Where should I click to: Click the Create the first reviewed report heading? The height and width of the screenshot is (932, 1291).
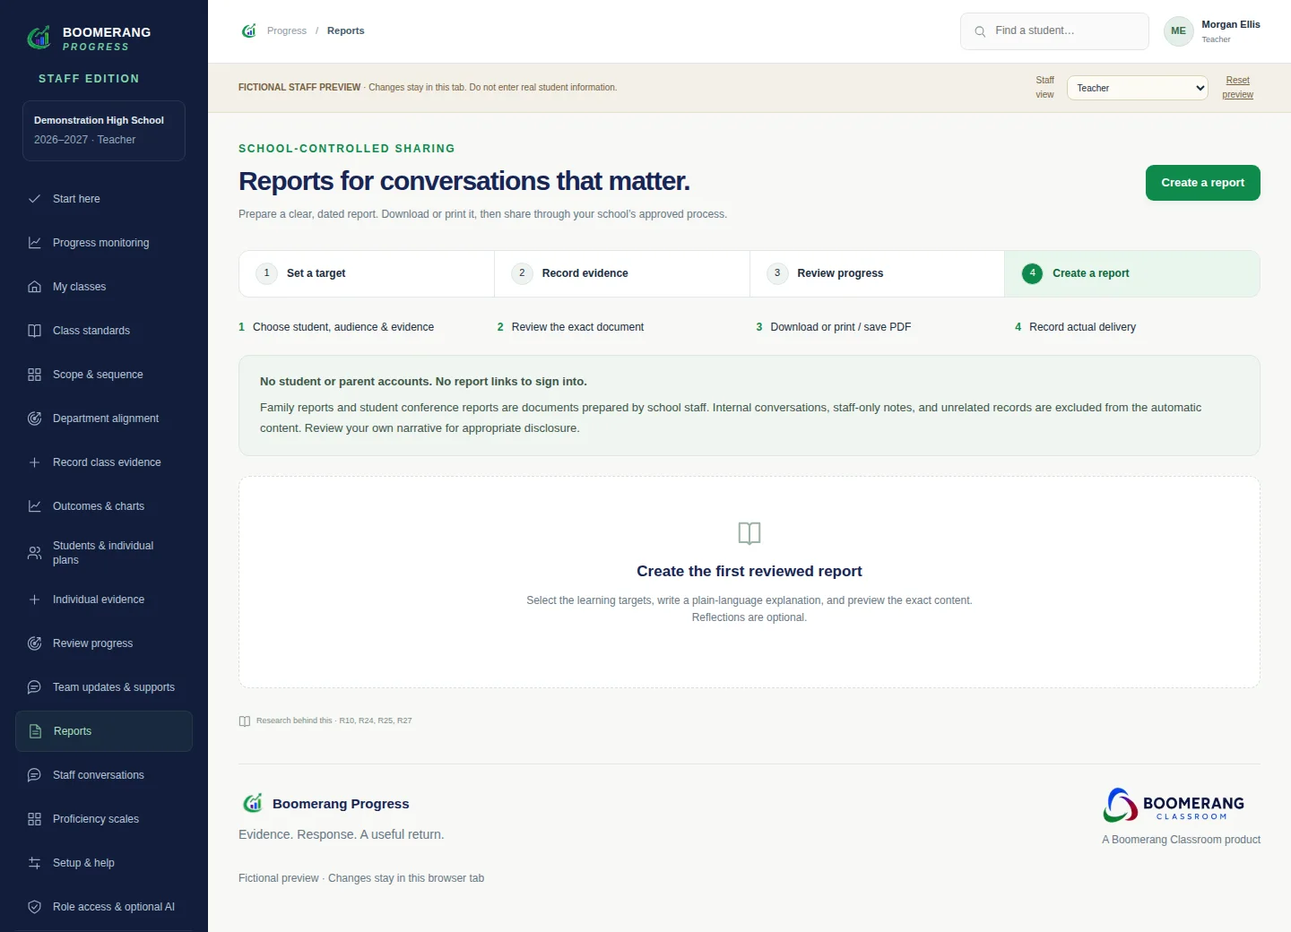pos(749,572)
